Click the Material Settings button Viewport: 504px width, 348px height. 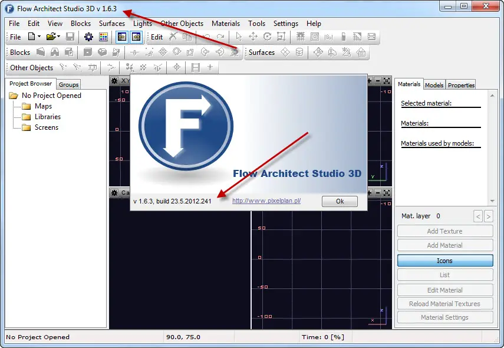point(445,317)
